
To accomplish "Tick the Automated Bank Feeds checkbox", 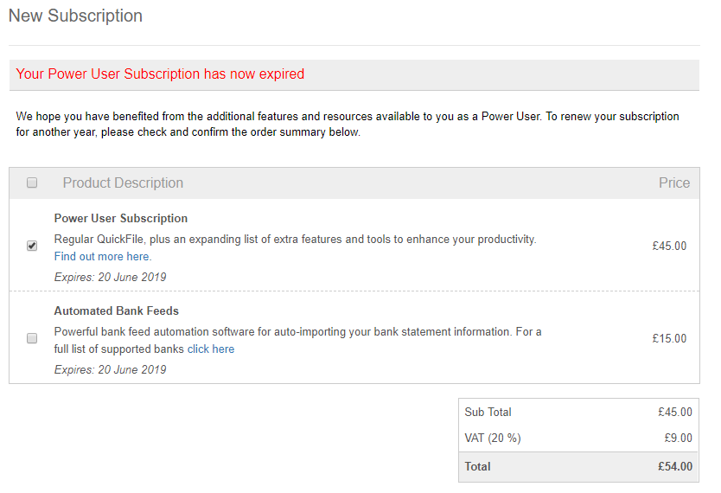I will (x=32, y=338).
